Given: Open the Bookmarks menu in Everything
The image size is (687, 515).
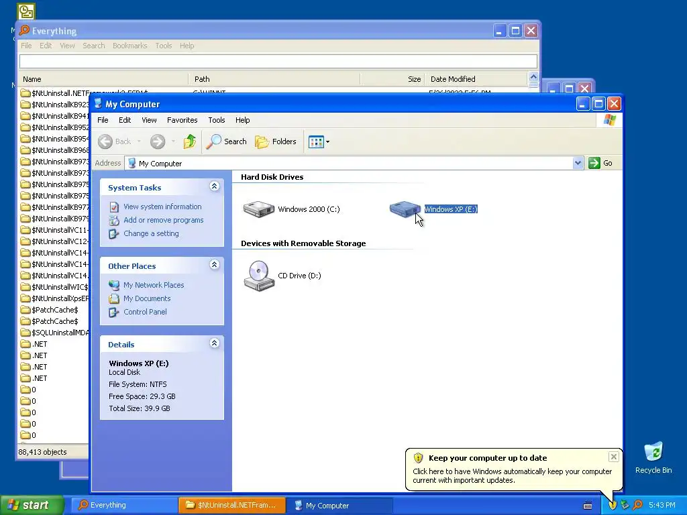Looking at the screenshot, I should 129,46.
